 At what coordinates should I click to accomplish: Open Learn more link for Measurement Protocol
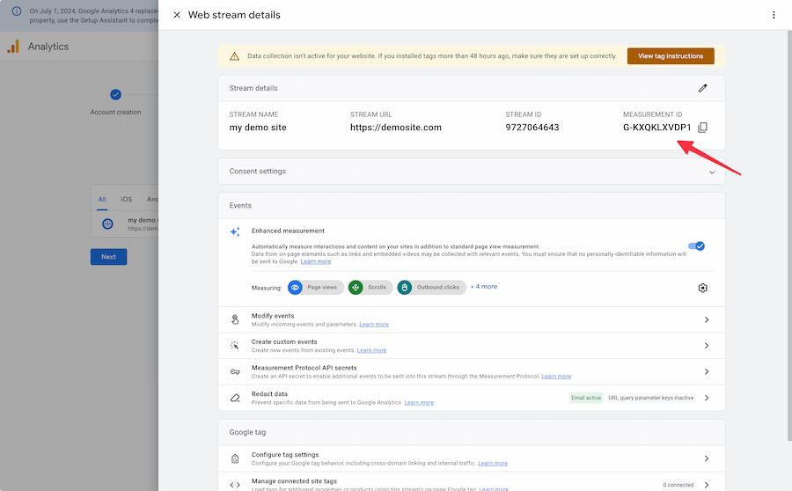click(x=556, y=377)
